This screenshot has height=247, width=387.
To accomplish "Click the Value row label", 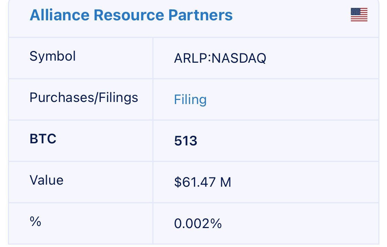I will 46,180.
